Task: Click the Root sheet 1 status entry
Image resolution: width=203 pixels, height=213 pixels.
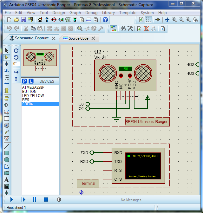Action: point(16,208)
